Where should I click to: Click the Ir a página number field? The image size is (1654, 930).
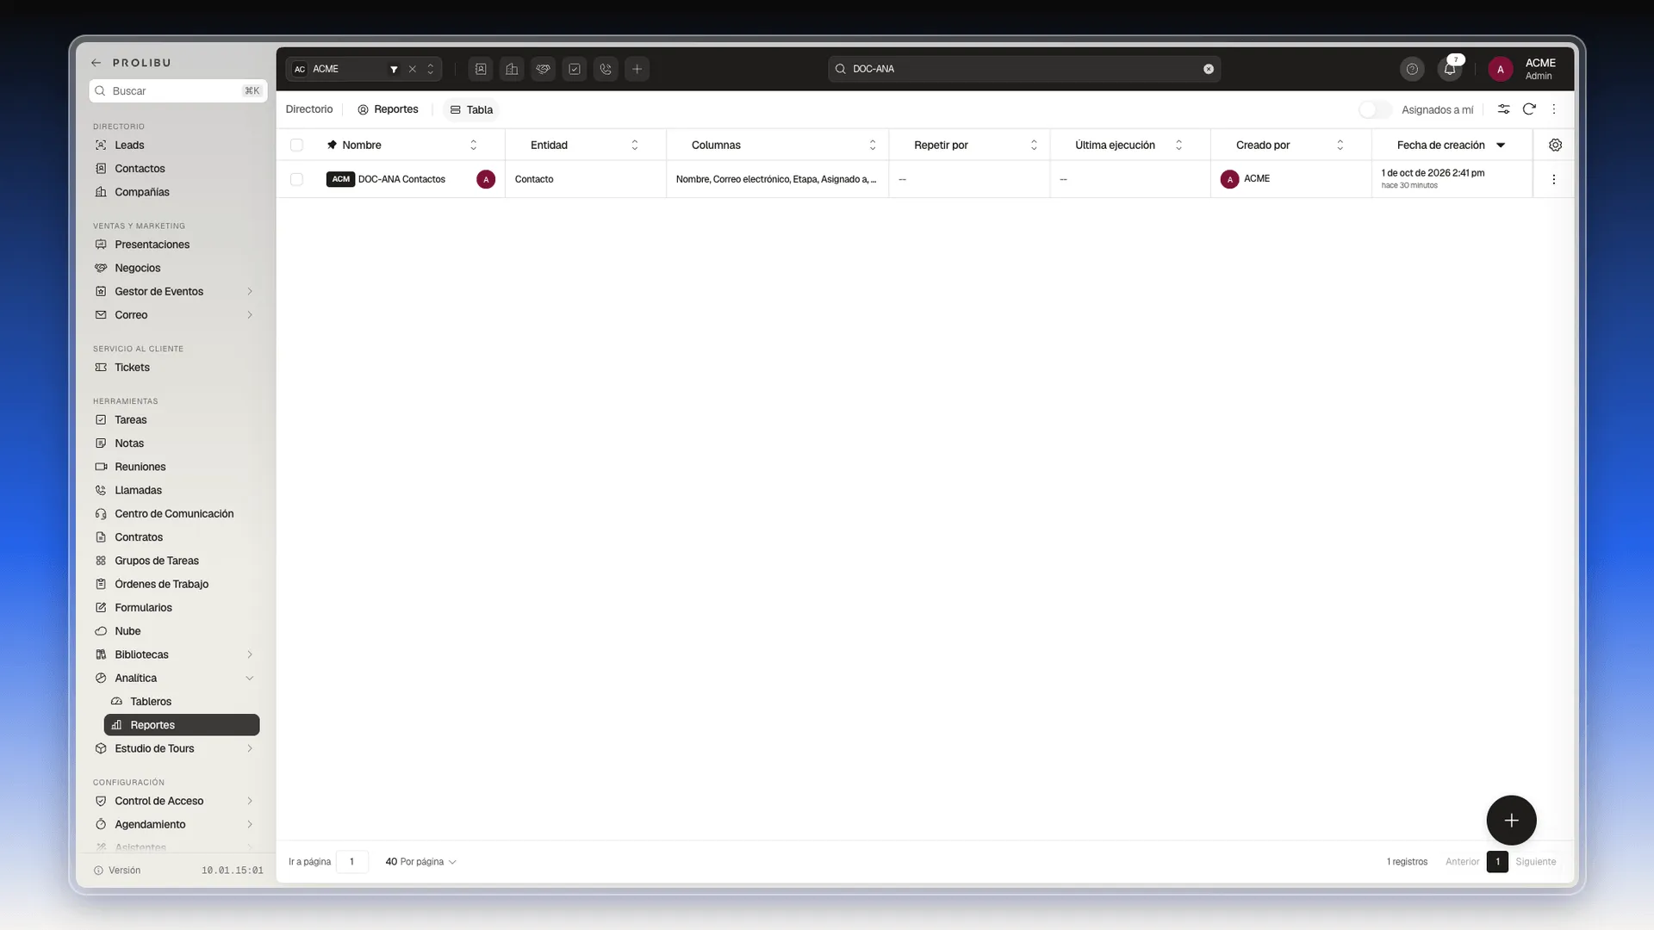[x=352, y=861]
